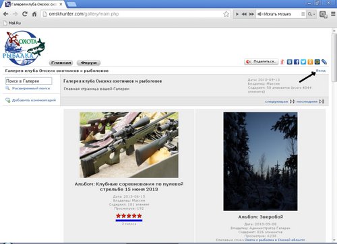
Task: Click the comment bubble icon in the sidebar
Action: pyautogui.click(x=7, y=100)
